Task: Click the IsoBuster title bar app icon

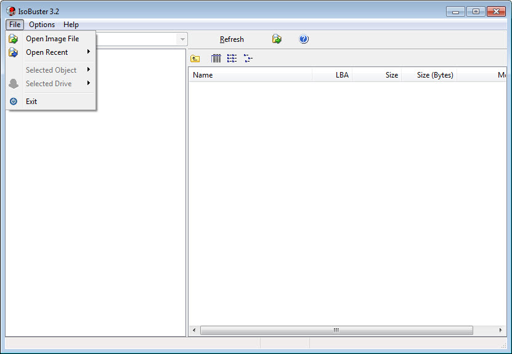Action: (x=10, y=11)
